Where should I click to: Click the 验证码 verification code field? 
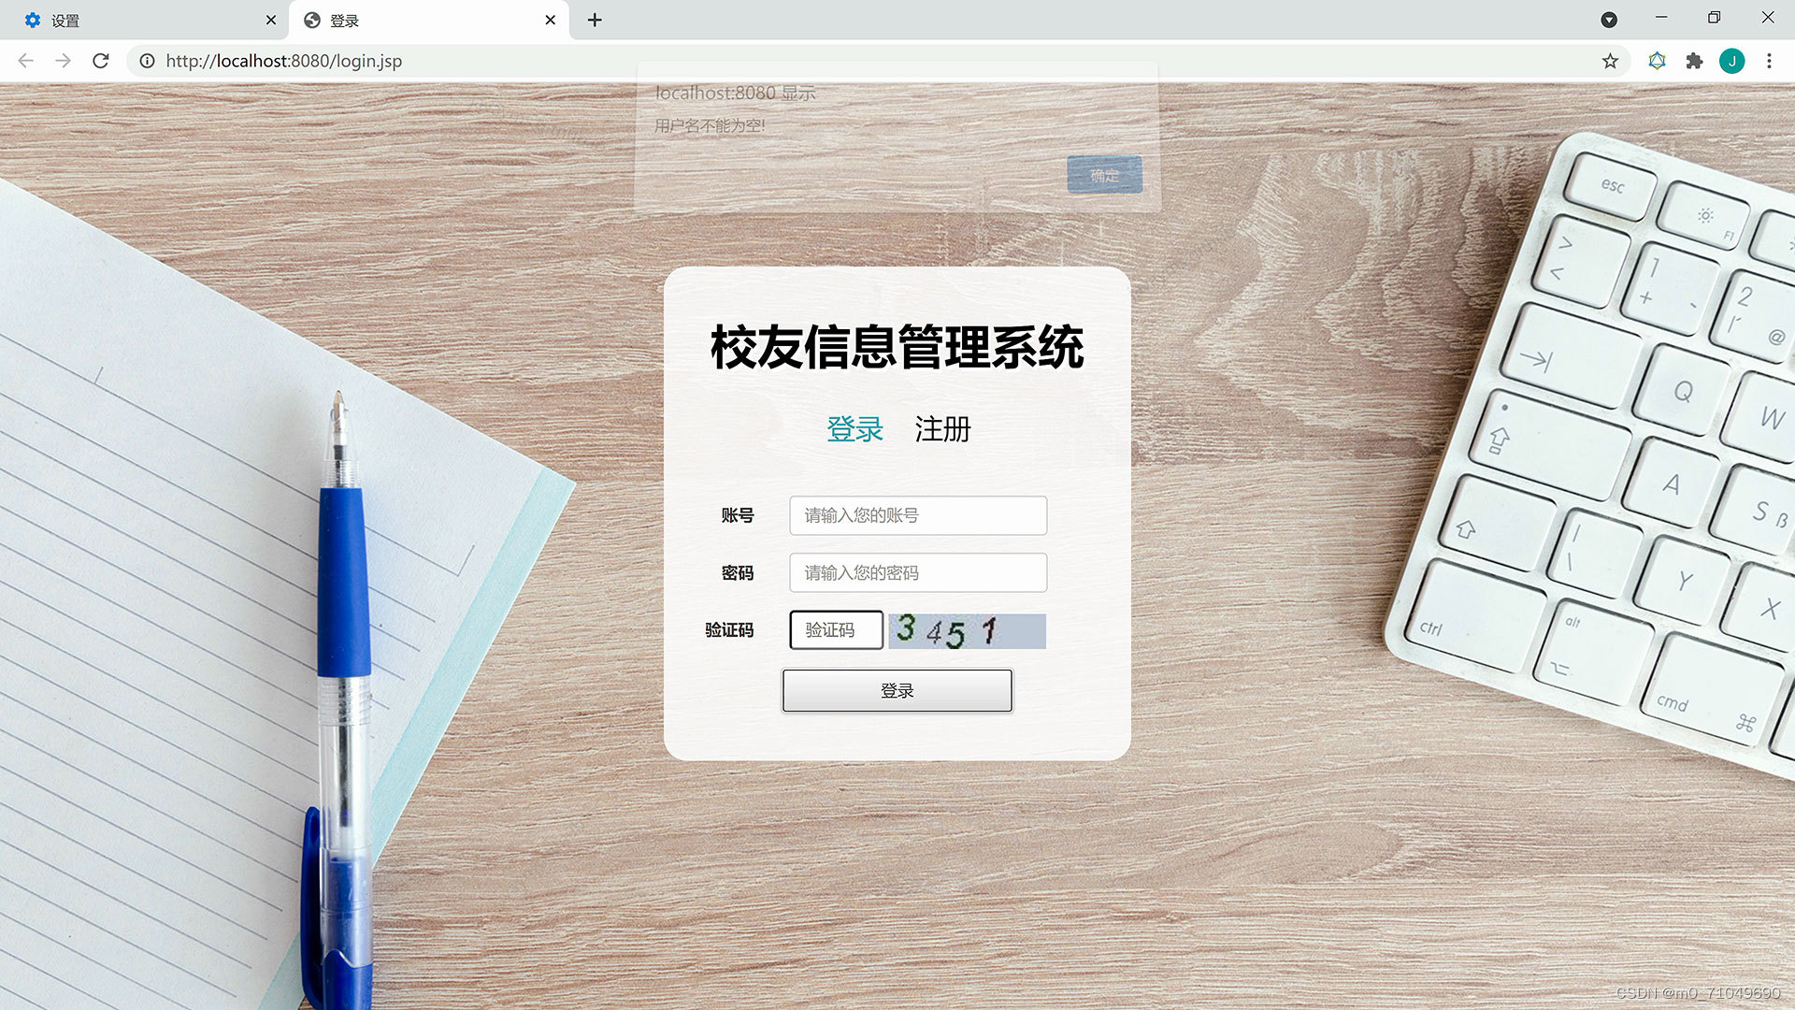[836, 630]
